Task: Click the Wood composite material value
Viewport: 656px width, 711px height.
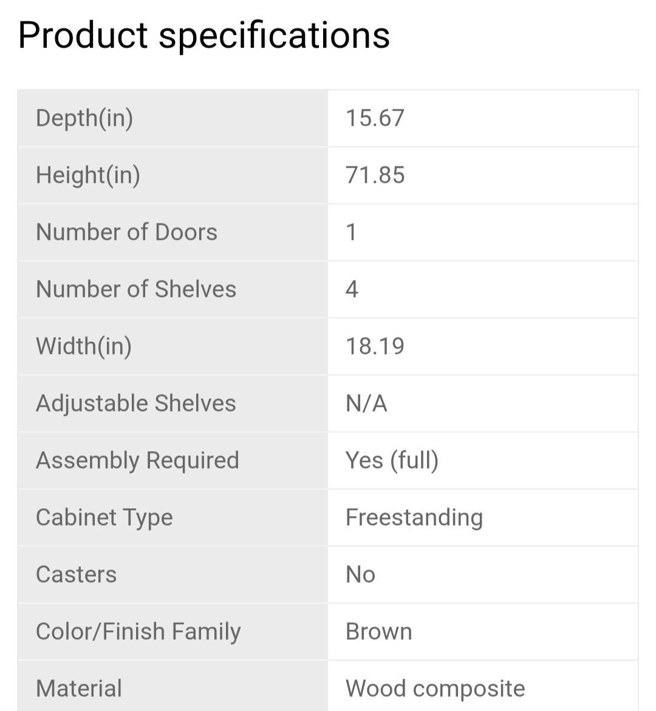Action: click(x=435, y=689)
